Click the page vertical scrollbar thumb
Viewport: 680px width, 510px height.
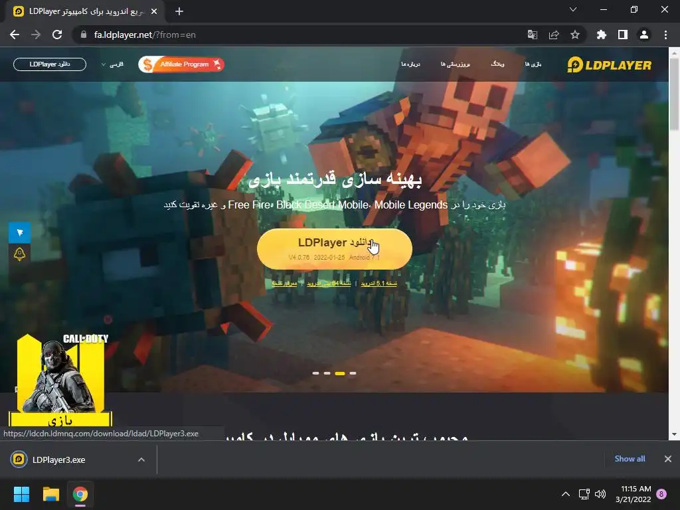674,93
